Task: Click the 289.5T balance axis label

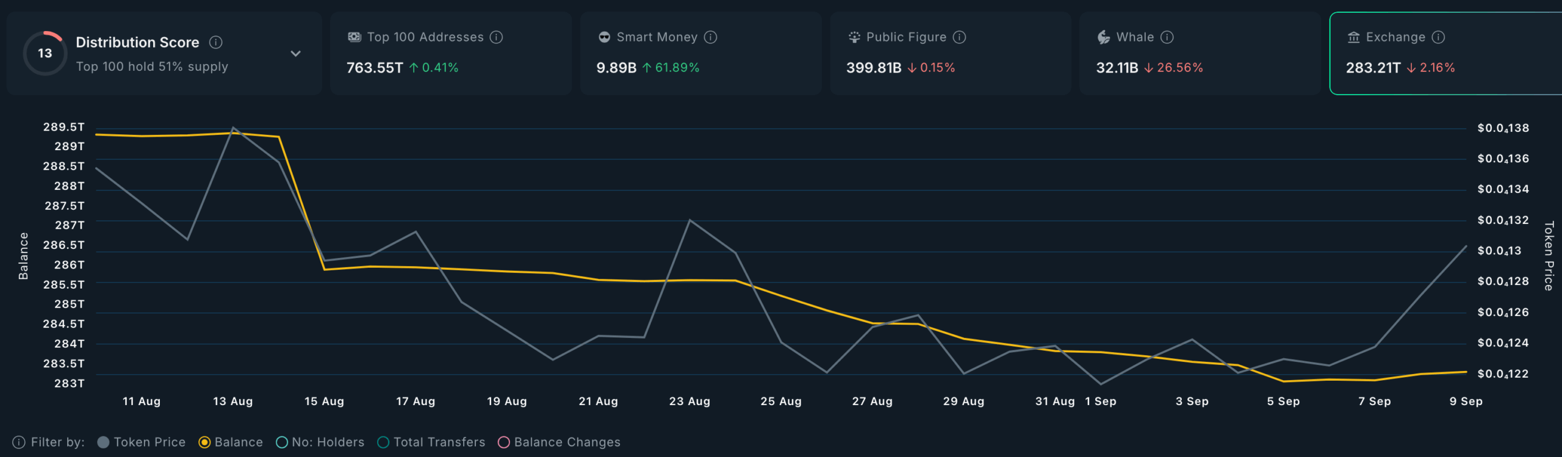Action: 63,127
